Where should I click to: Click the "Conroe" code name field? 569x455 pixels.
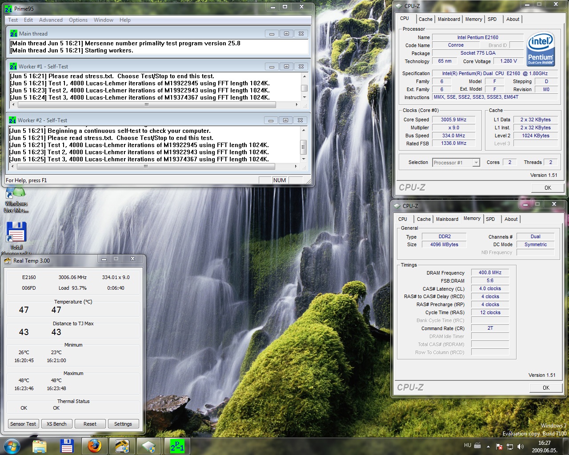tap(456, 45)
